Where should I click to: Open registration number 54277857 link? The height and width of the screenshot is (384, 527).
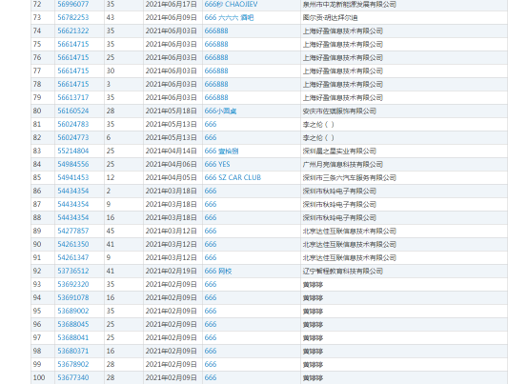(73, 232)
